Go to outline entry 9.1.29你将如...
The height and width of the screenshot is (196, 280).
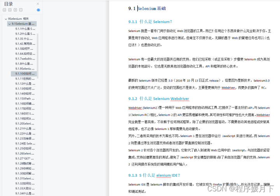[x=25, y=168]
